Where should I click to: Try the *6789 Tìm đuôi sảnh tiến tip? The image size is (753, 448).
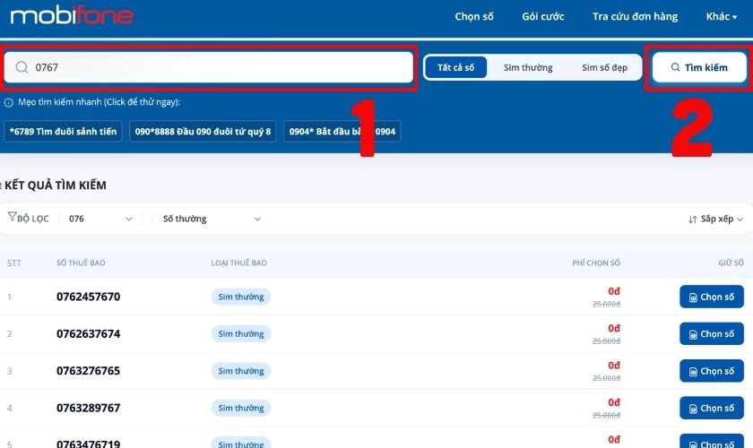(63, 132)
